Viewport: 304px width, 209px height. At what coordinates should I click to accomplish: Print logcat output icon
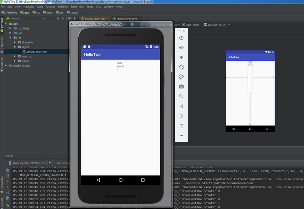8,198
